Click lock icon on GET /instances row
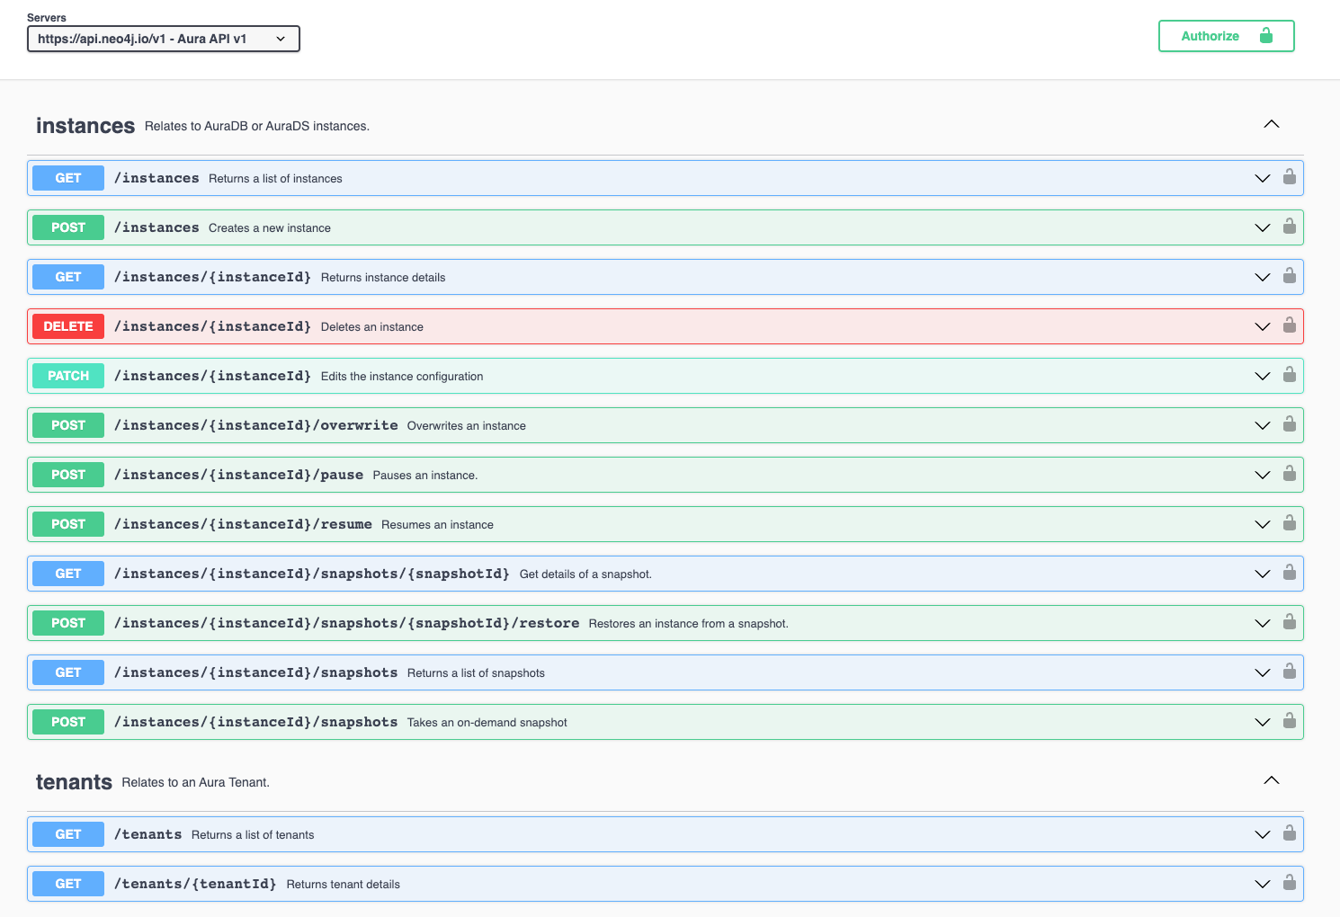The image size is (1340, 917). click(x=1290, y=176)
